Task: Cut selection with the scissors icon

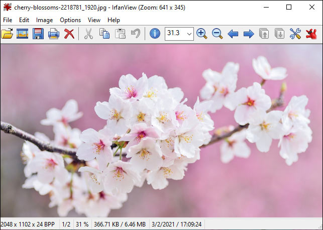Action: [x=89, y=34]
